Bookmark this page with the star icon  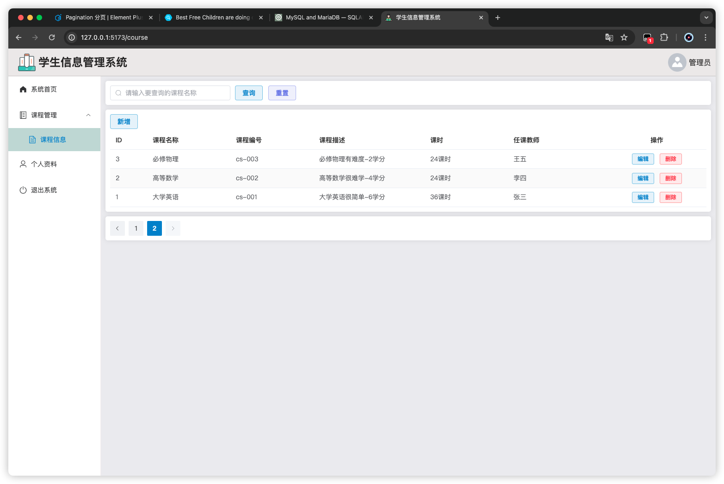(x=624, y=37)
